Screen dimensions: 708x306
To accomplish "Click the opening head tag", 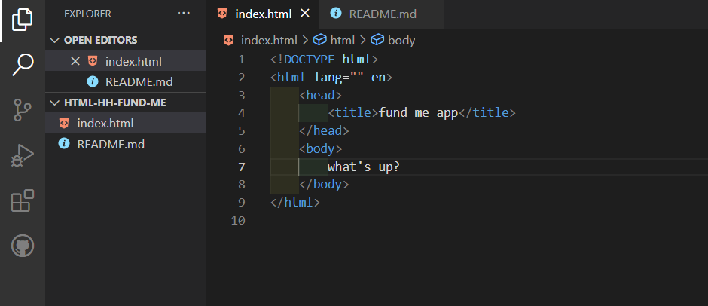I will [321, 96].
